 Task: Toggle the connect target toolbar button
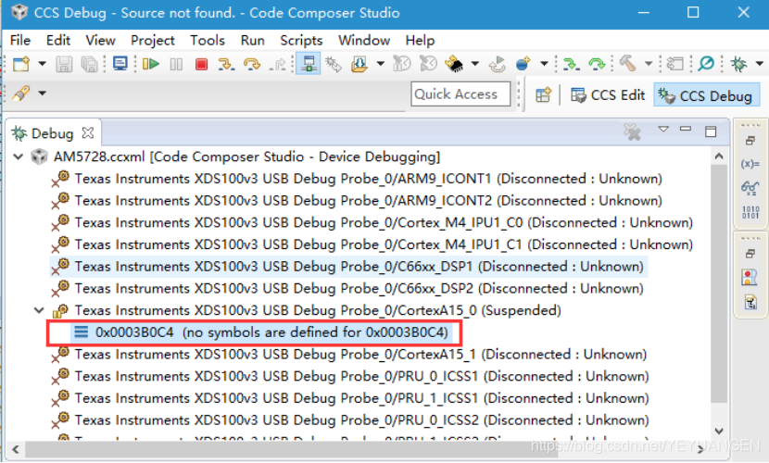(309, 65)
